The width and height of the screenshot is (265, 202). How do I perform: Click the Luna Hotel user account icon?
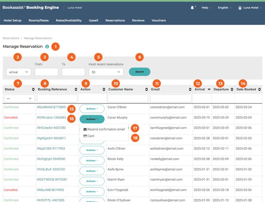pyautogui.click(x=240, y=7)
